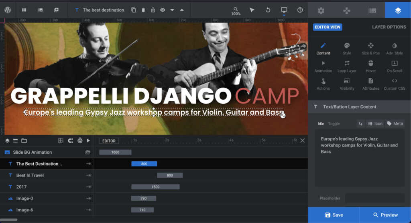Screen dimensions: 411x223
Task: Duplicate the selected layer with copy icon
Action: [x=133, y=10]
